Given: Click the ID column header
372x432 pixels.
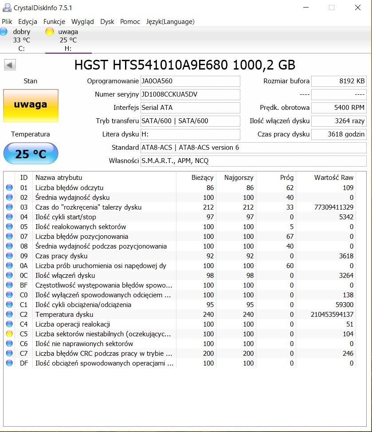Looking at the screenshot, I should point(24,178).
